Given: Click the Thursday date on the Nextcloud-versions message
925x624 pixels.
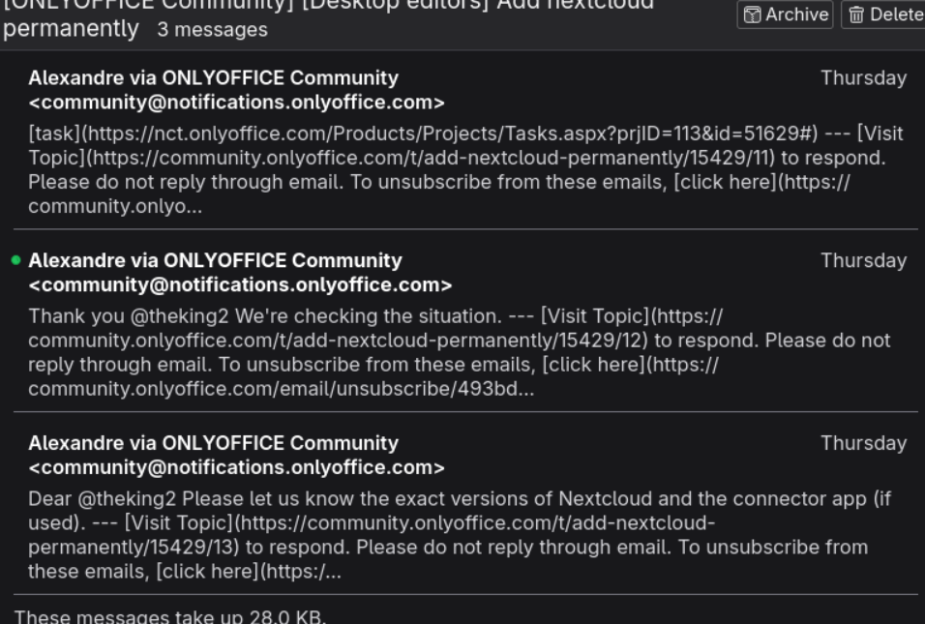Looking at the screenshot, I should click(x=863, y=443).
